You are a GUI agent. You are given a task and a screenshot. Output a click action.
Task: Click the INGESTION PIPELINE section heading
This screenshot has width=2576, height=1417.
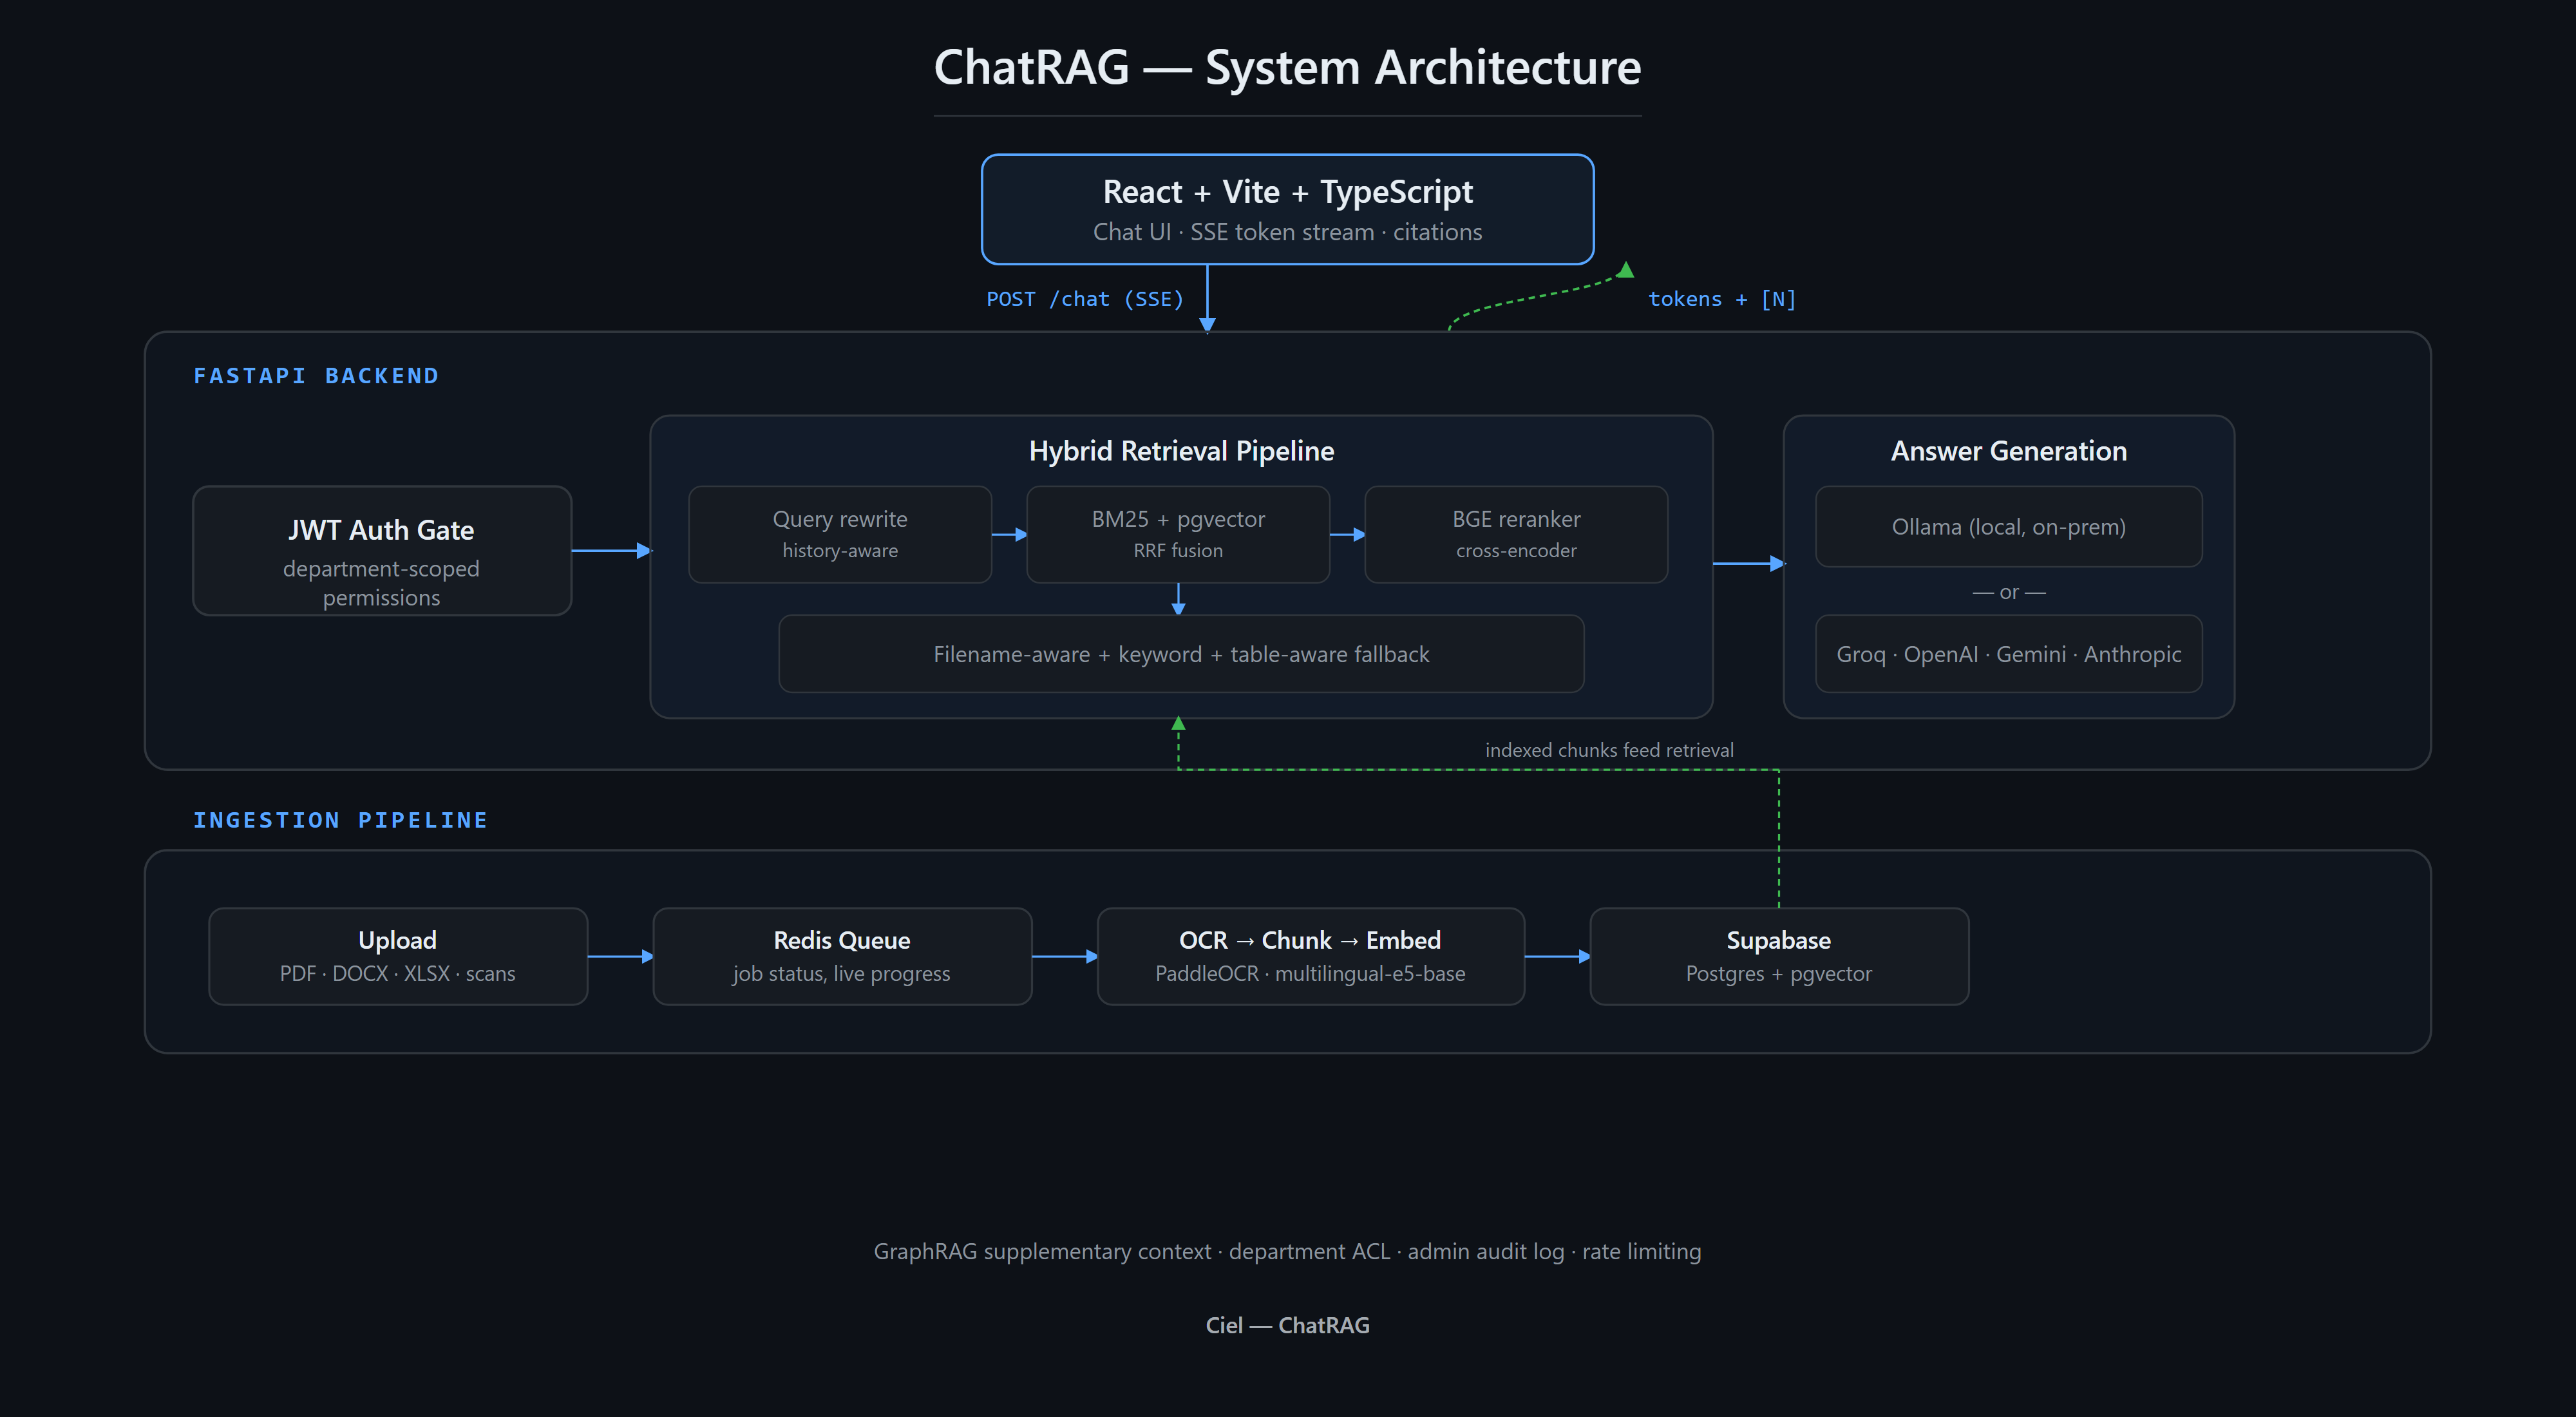(x=341, y=820)
